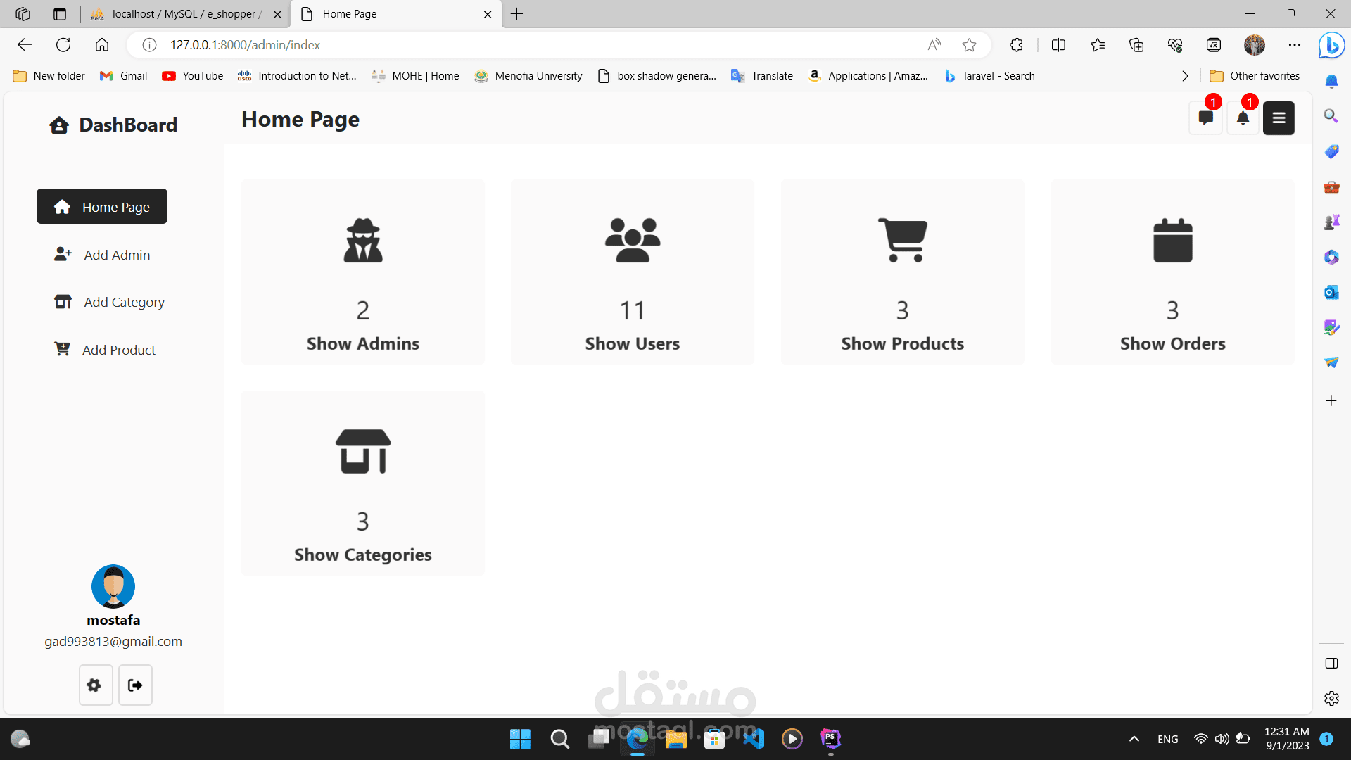Click the browser address bar
This screenshot has width=1351, height=760.
coord(535,45)
